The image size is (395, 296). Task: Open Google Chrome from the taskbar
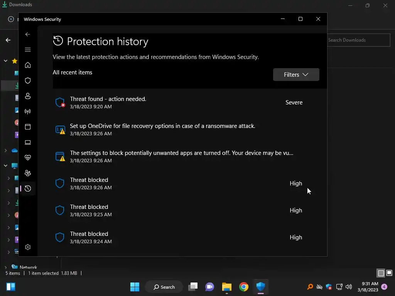coord(244,287)
